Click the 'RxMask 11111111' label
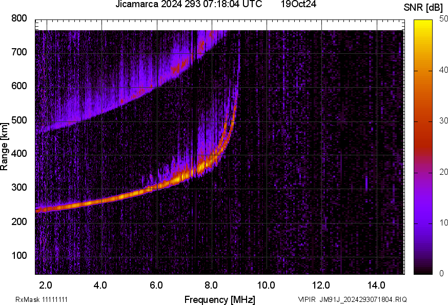448x305 pixels. point(42,300)
